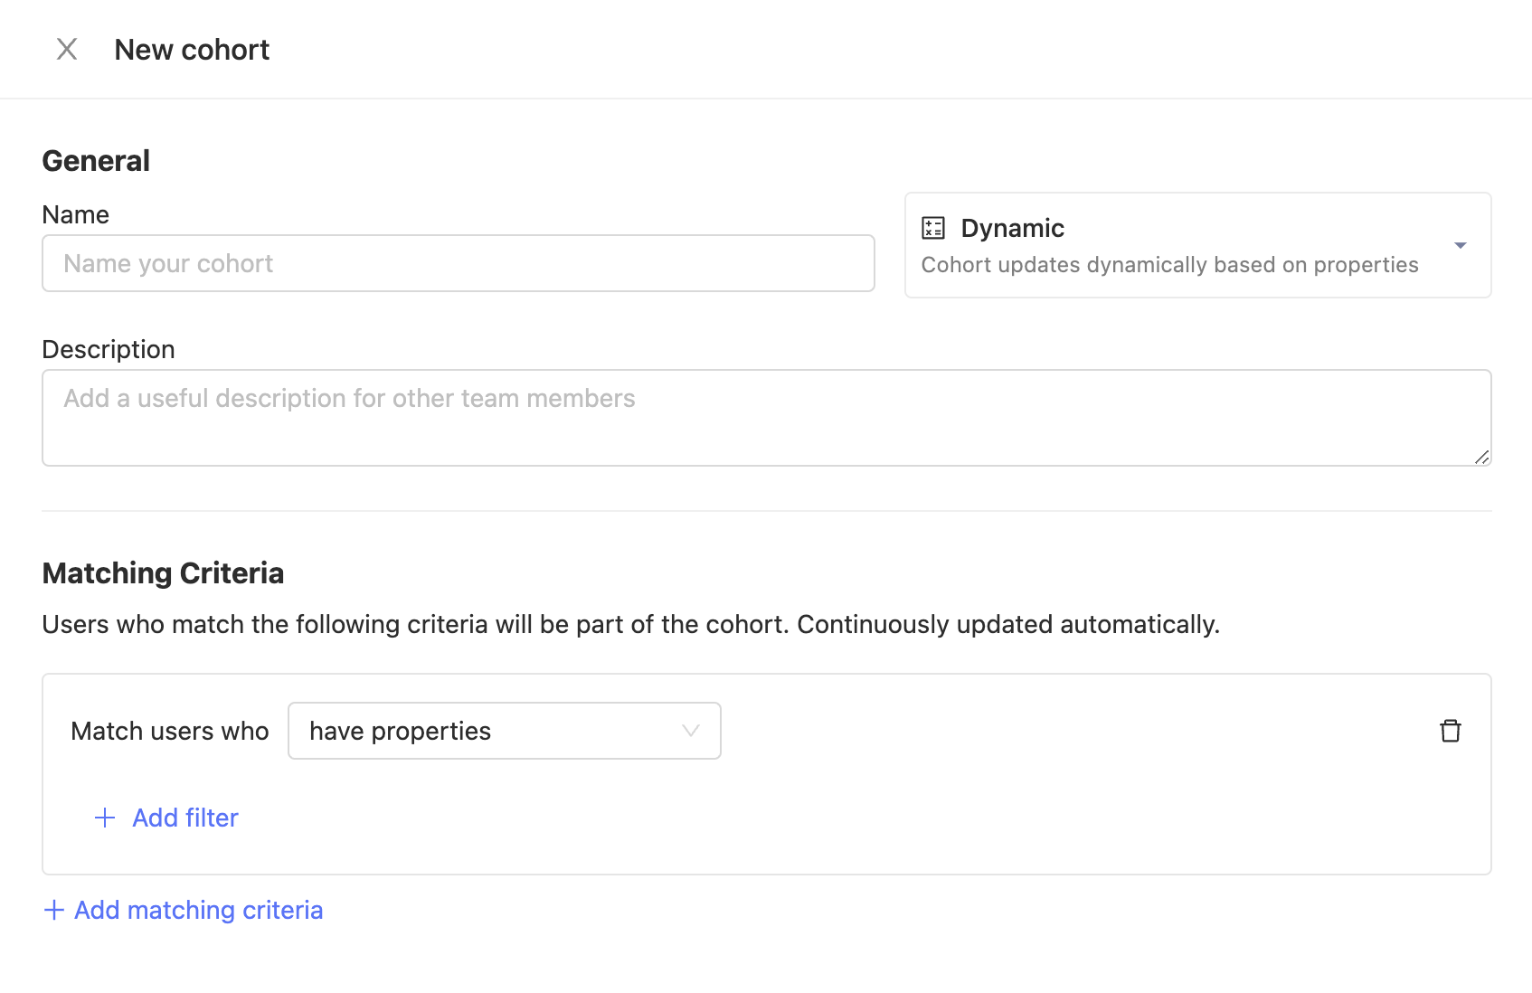Open the cohort type dropdown showing Dynamic
Screen dimensions: 1532x993
(x=1197, y=245)
